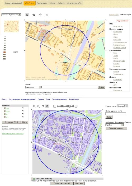
Task: Select hand pan tool above upper map
Action: click(40, 15)
